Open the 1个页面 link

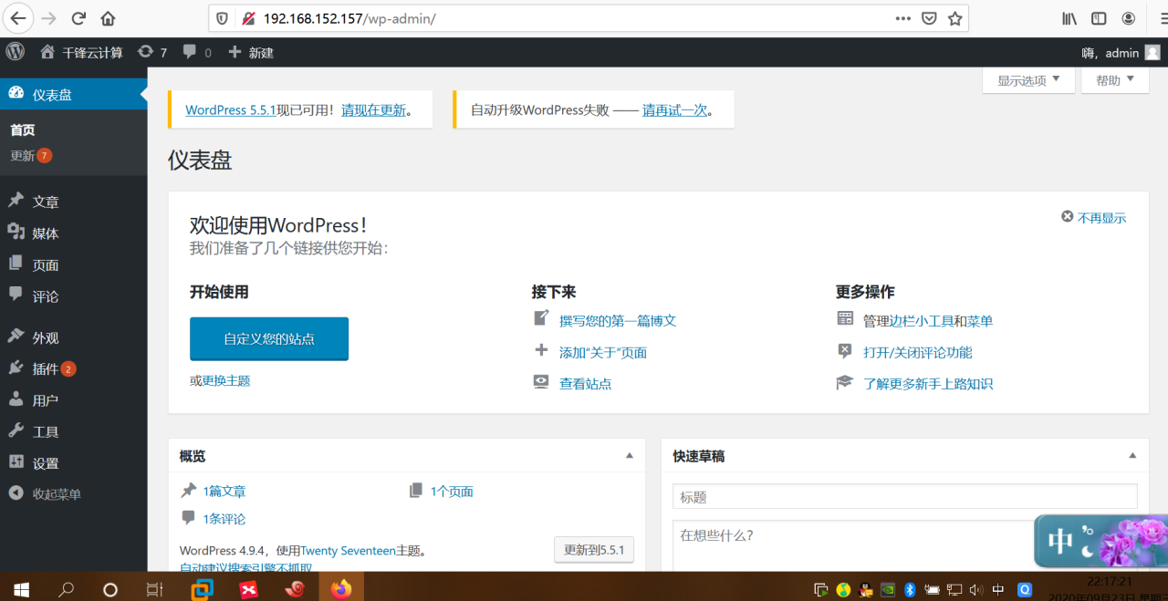click(x=452, y=491)
